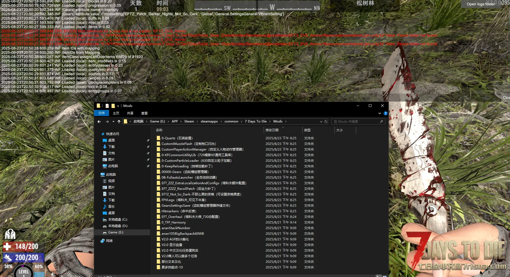Open the 0_TFP_Harmony folder icon
The width and height of the screenshot is (510, 277).
(x=158, y=222)
